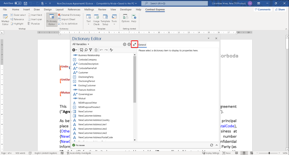Open the add new variable dropdown
This screenshot has height=155, width=289.
[x=75, y=50]
